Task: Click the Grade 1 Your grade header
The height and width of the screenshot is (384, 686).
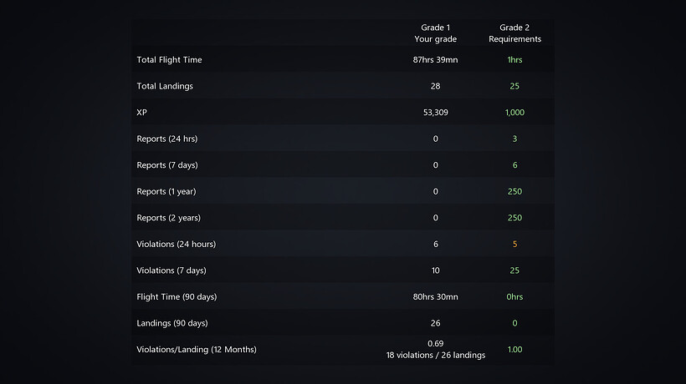Action: coord(435,33)
